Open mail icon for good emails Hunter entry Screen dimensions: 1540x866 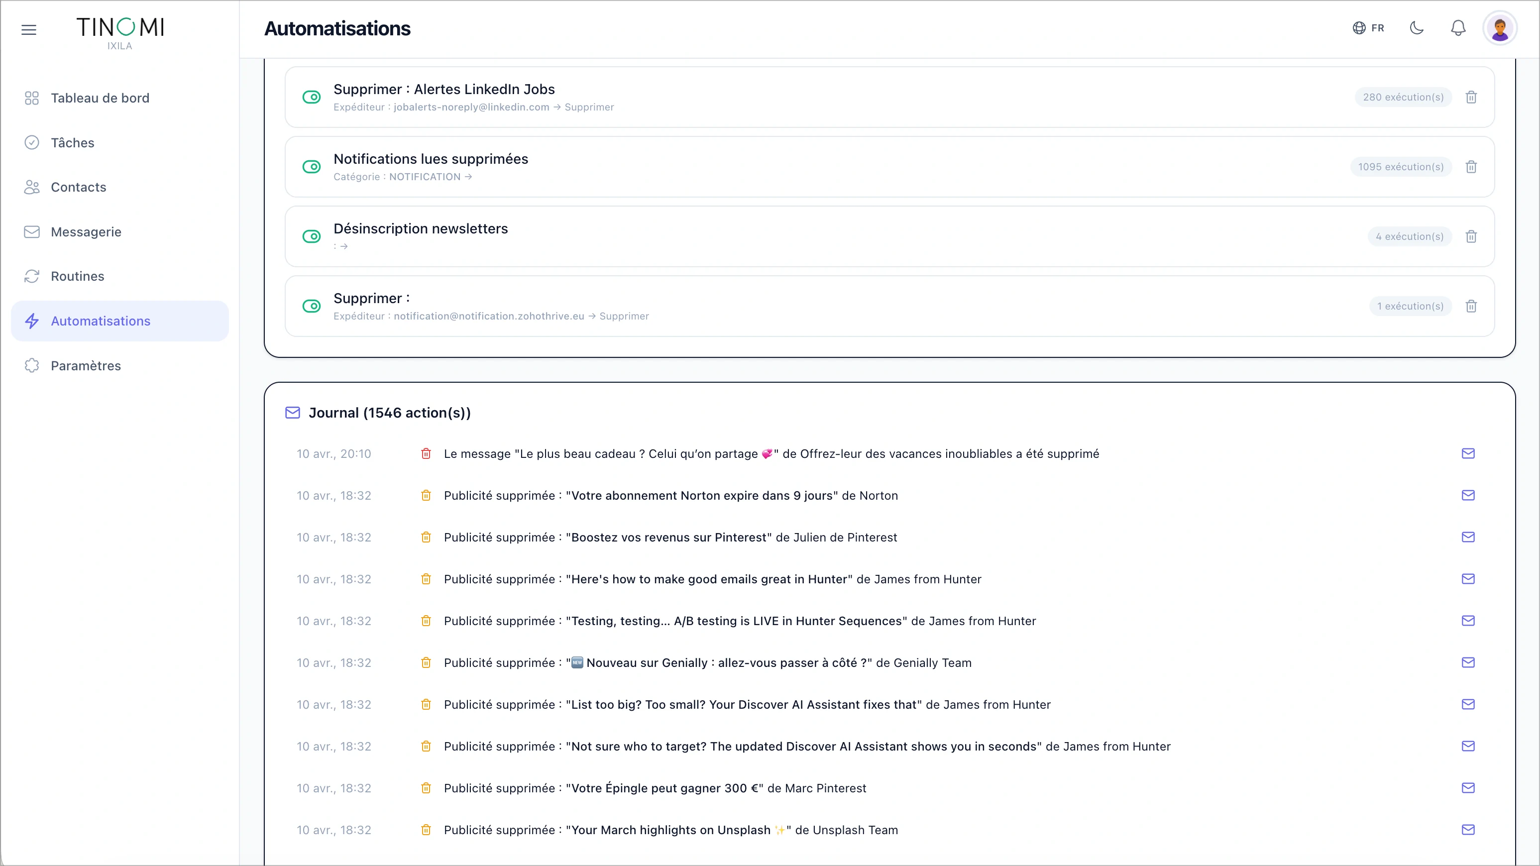click(x=1468, y=579)
